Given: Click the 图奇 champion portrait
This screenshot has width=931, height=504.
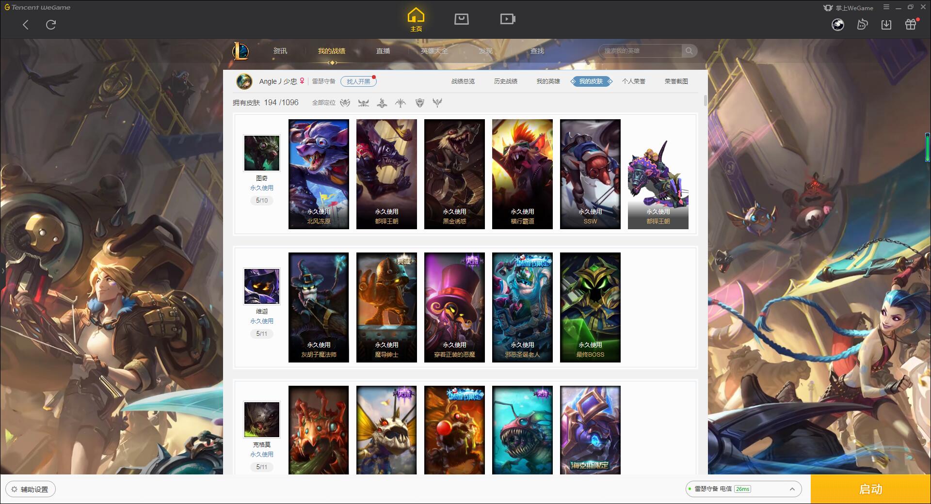Looking at the screenshot, I should [262, 153].
